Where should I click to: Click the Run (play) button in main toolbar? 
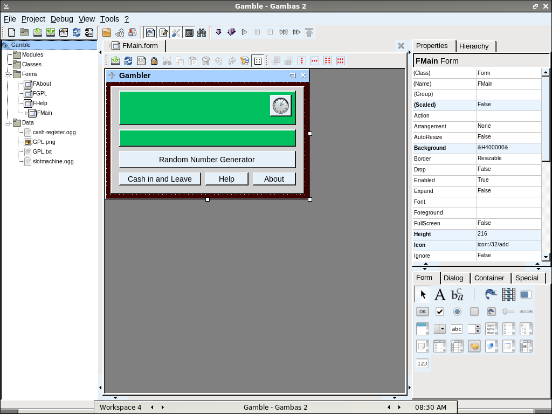(244, 32)
